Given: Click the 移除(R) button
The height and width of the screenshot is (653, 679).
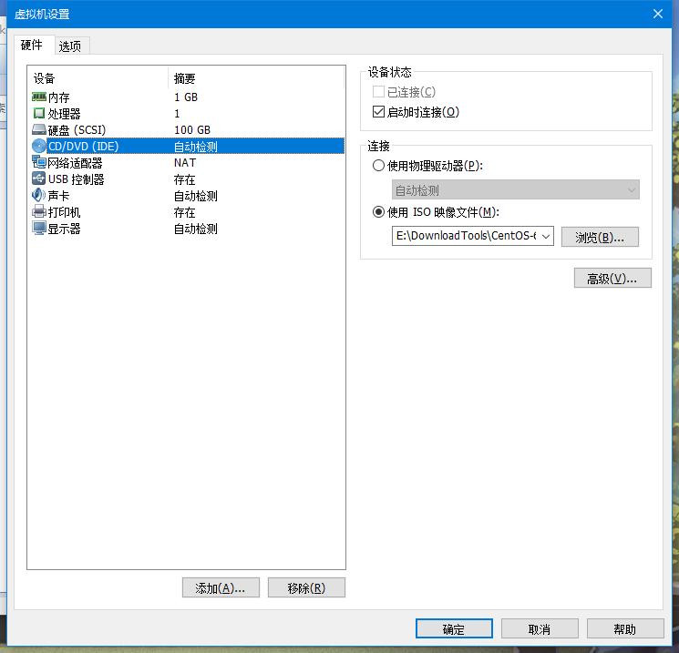Looking at the screenshot, I should coord(306,587).
